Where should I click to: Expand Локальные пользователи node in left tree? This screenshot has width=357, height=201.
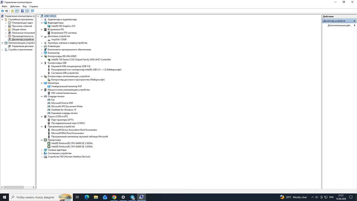[x=6, y=33]
